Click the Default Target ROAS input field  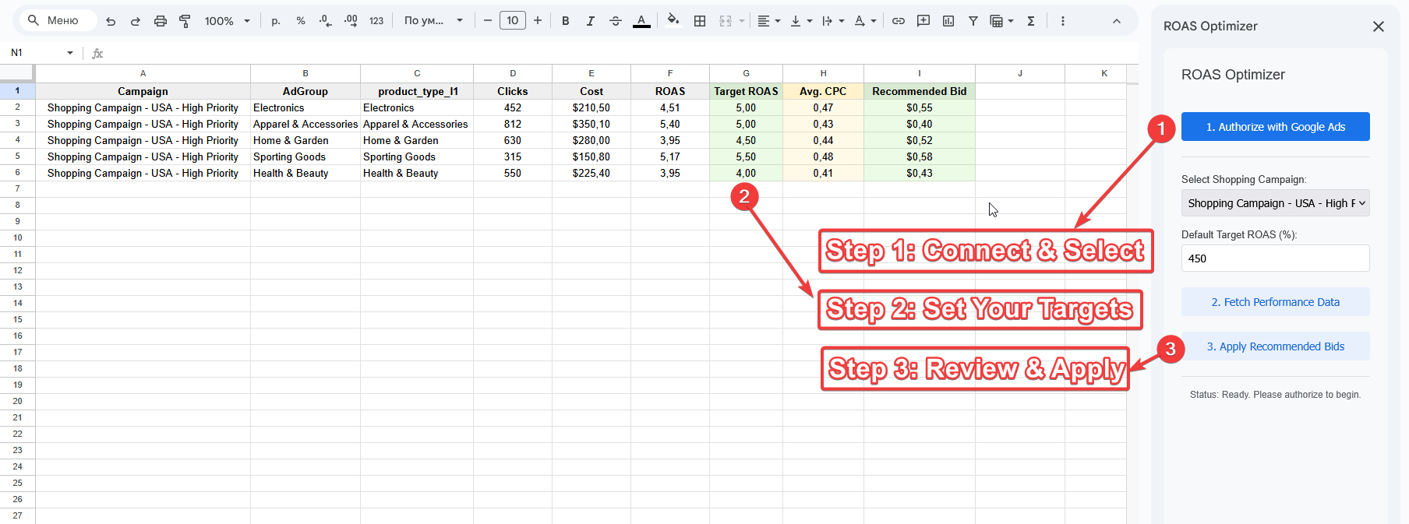(x=1275, y=258)
